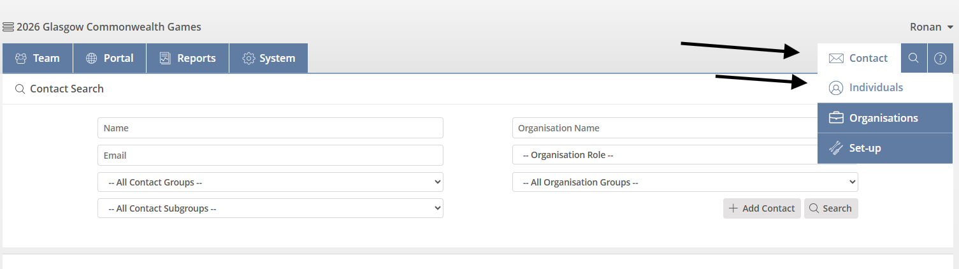959x269 pixels.
Task: Click the magnifier search icon in navbar
Action: pos(913,58)
